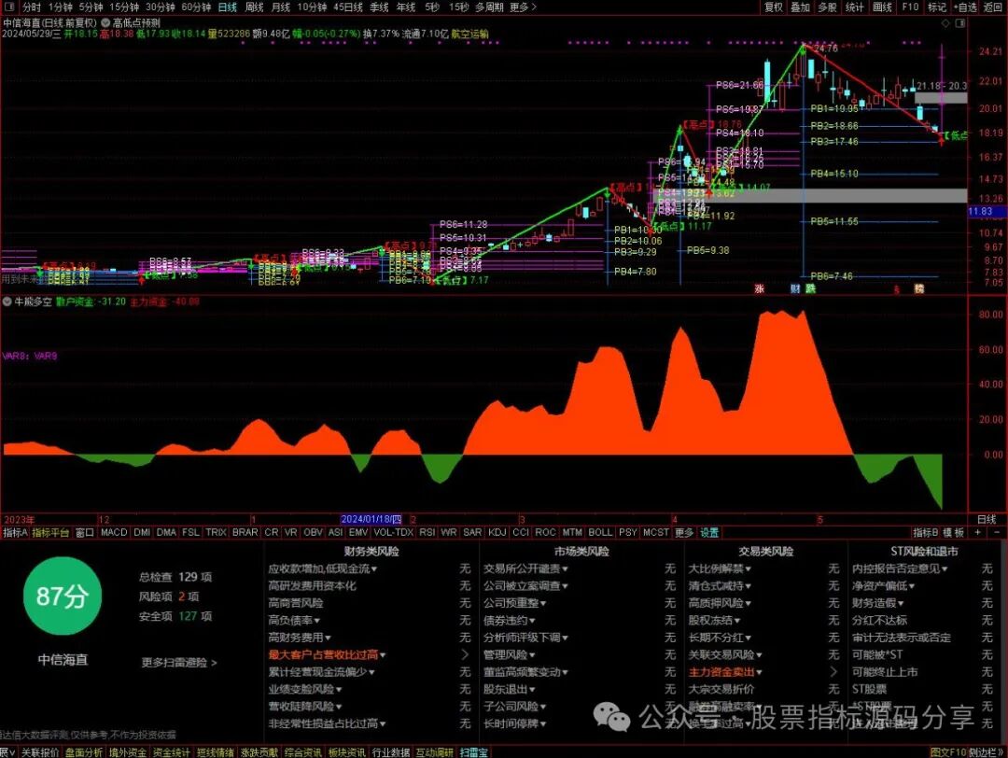
Task: Click the +自选 button
Action: [x=964, y=7]
